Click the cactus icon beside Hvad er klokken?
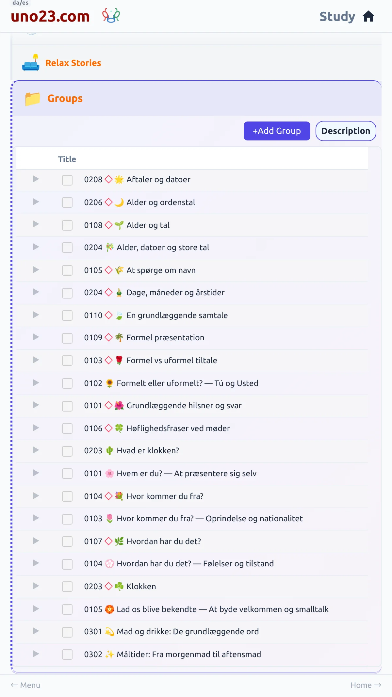 coord(109,451)
